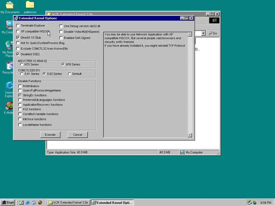
Task: Check K32 functions checkbox
Action: click(x=20, y=109)
